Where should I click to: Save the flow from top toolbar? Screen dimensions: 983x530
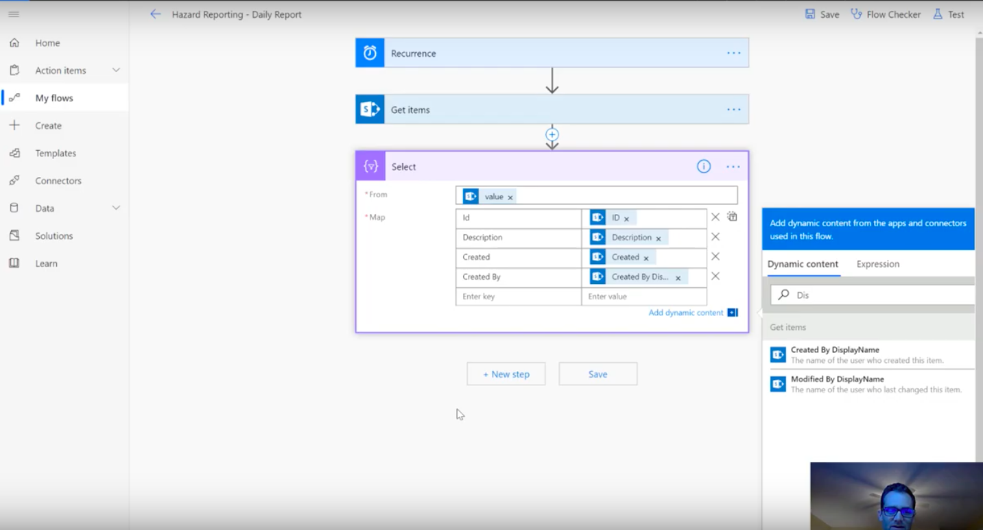822,14
